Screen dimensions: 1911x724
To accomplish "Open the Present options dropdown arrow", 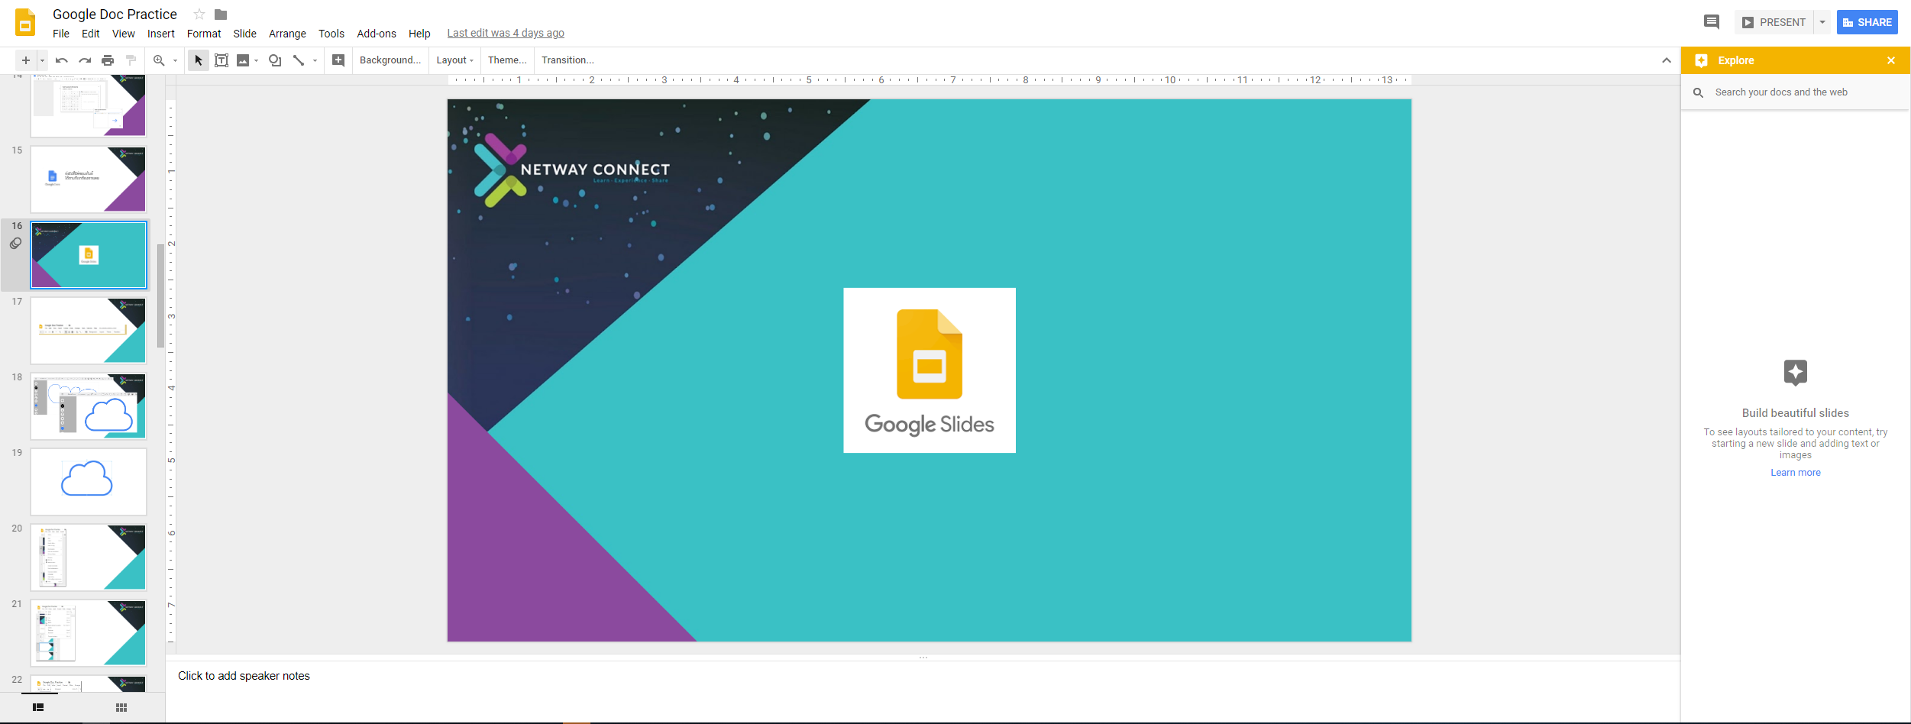I will click(x=1822, y=22).
